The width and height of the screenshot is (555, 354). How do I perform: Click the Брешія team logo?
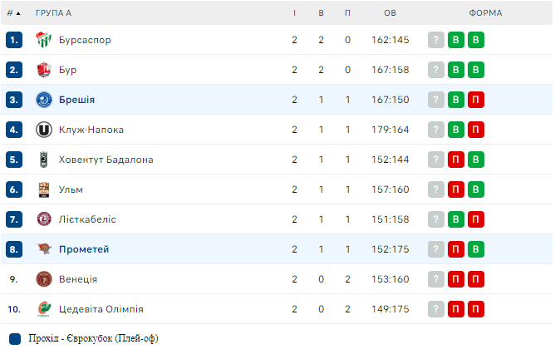pos(44,100)
